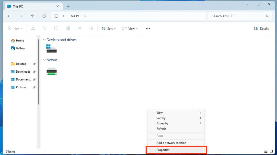Toggle the Details pane
277x155 pixels.
pyautogui.click(x=261, y=28)
